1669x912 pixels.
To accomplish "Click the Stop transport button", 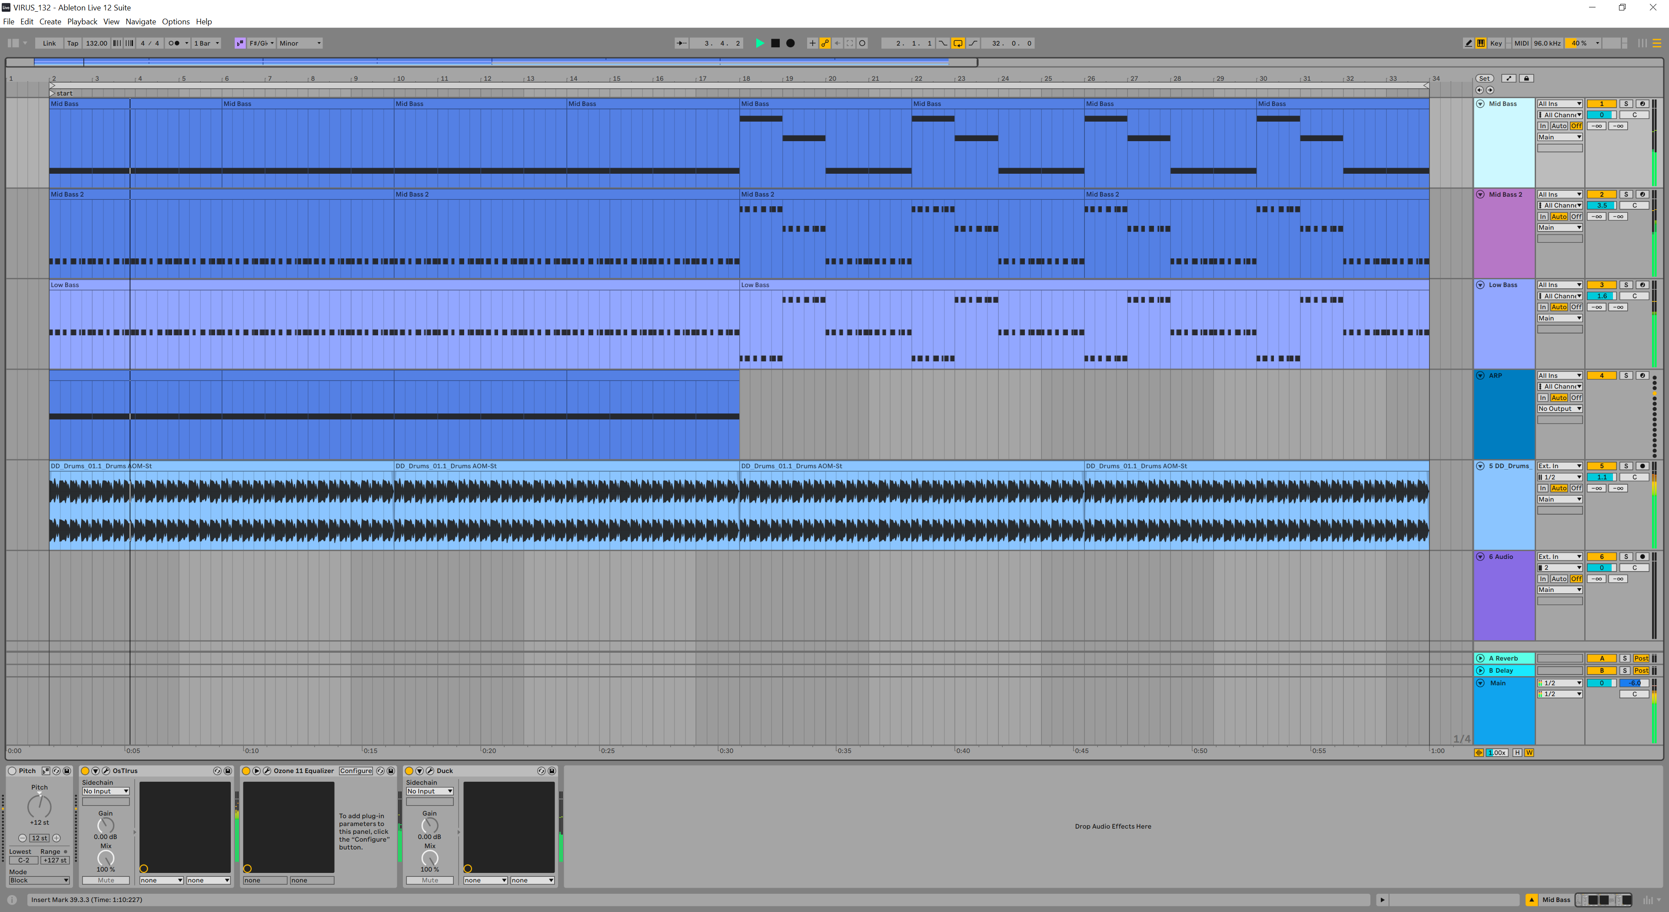I will coord(775,43).
